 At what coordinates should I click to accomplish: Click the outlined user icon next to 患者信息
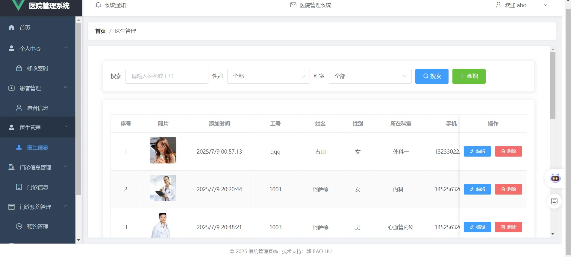[x=19, y=108]
